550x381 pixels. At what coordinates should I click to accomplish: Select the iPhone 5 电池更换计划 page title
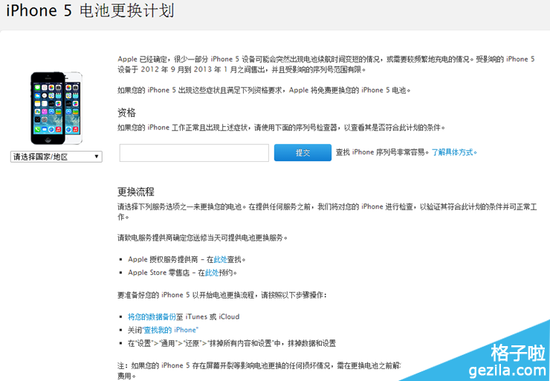point(90,11)
